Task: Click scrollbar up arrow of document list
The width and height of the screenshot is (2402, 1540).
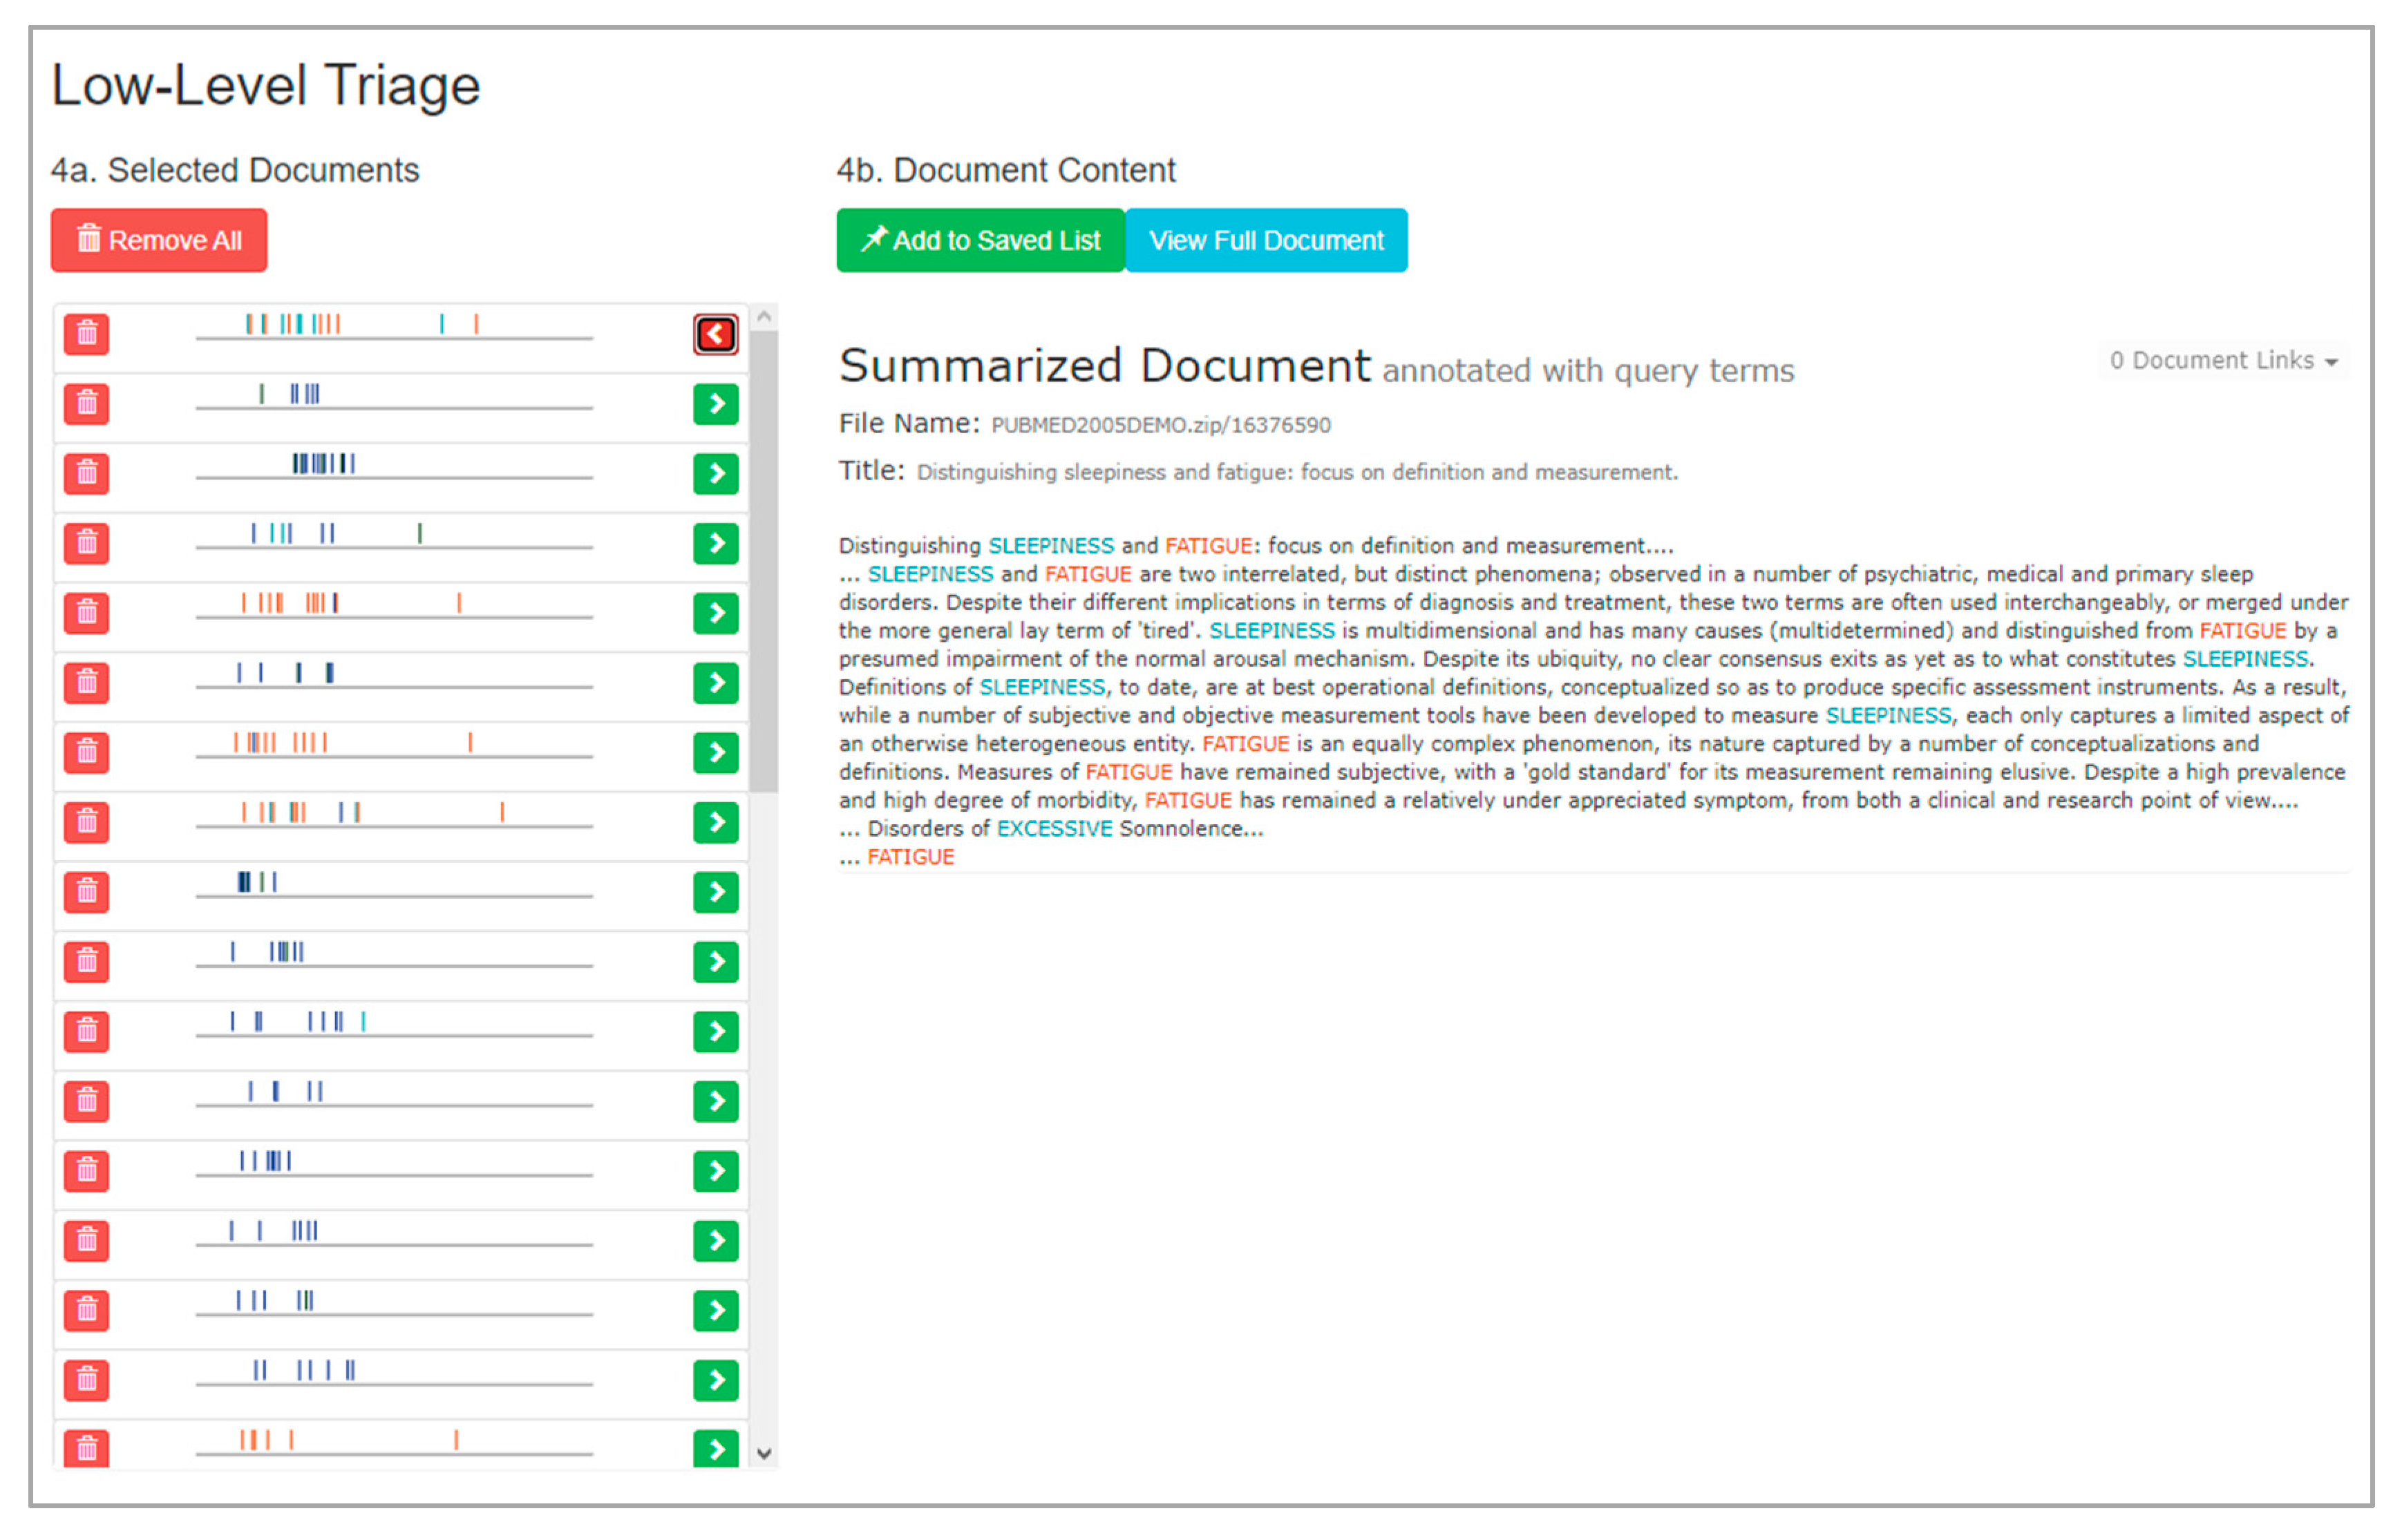Action: tap(764, 317)
